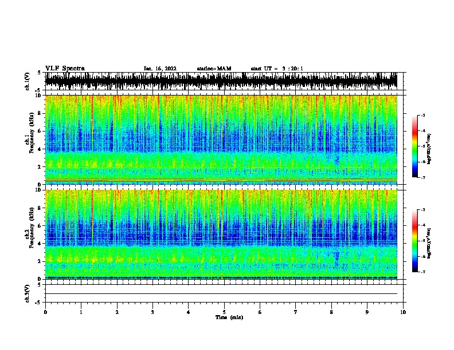454x350 pixels.
Task: Click the "-7" label on ch.2 color scale
Action: pyautogui.click(x=422, y=272)
